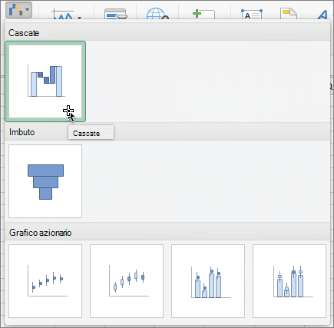Open the dropdown arrow beside waterfall chart button
334x328 pixels.
(28, 10)
